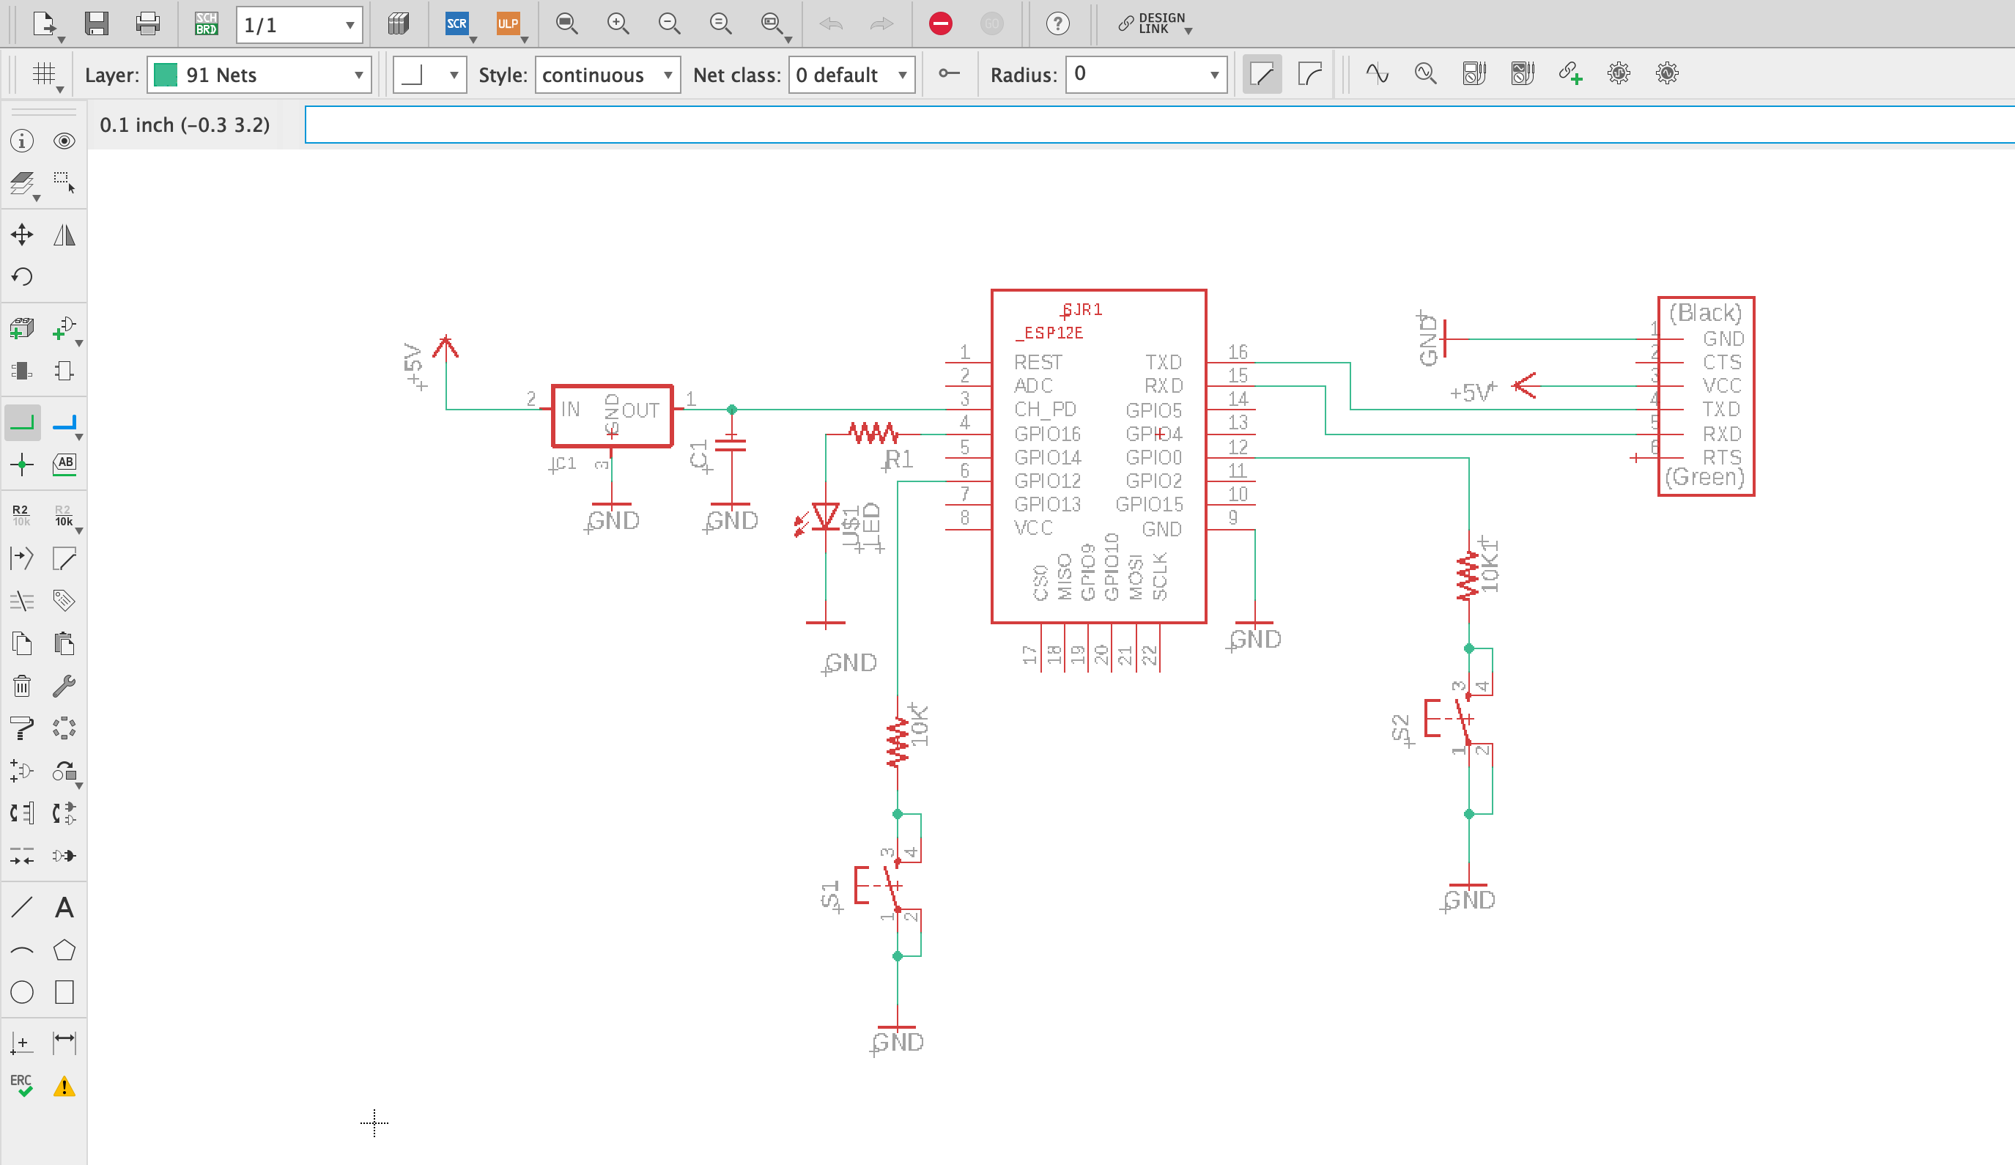Click the green Layer color swatch
The height and width of the screenshot is (1165, 2015).
coord(166,75)
